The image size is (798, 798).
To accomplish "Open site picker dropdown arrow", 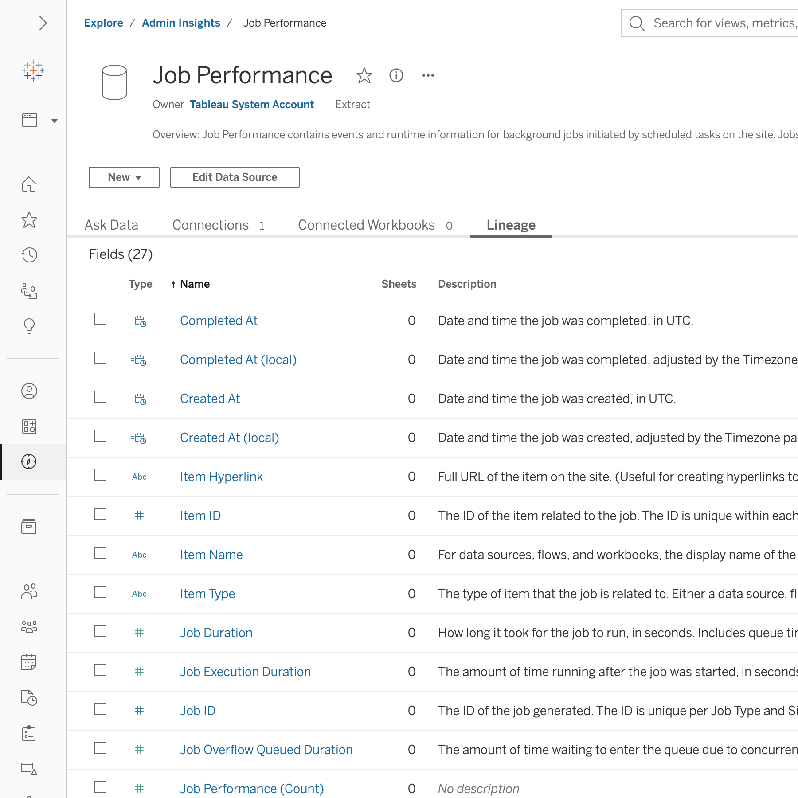I will click(x=55, y=121).
